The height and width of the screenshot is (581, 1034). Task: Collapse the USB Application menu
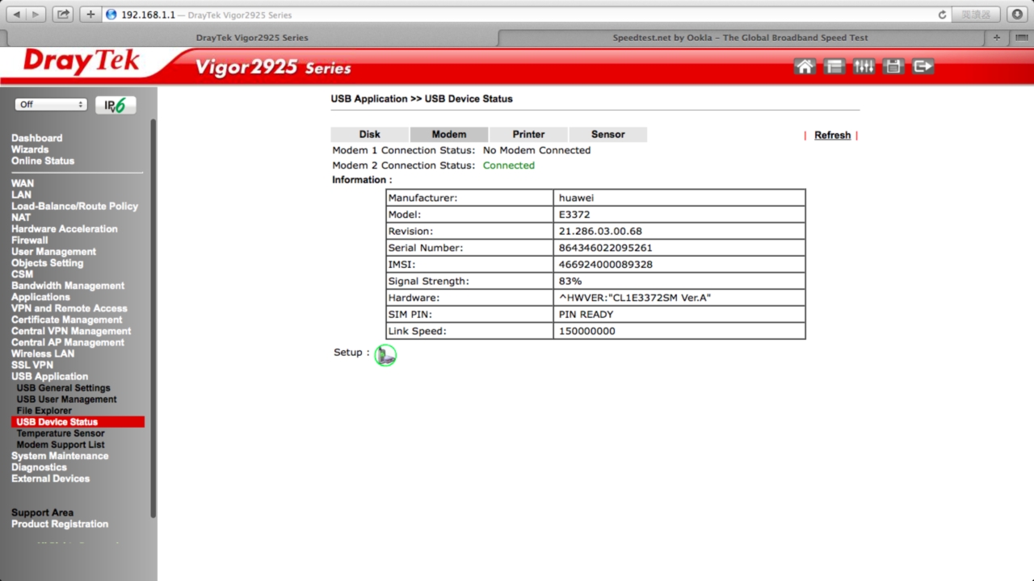[x=49, y=376]
